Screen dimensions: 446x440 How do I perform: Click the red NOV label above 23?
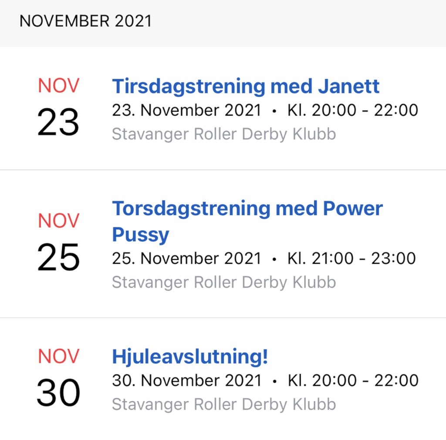click(x=59, y=86)
